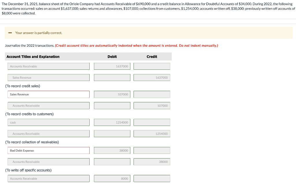Click the debit field showing 38000
The image size is (296, 185).
click(112, 150)
